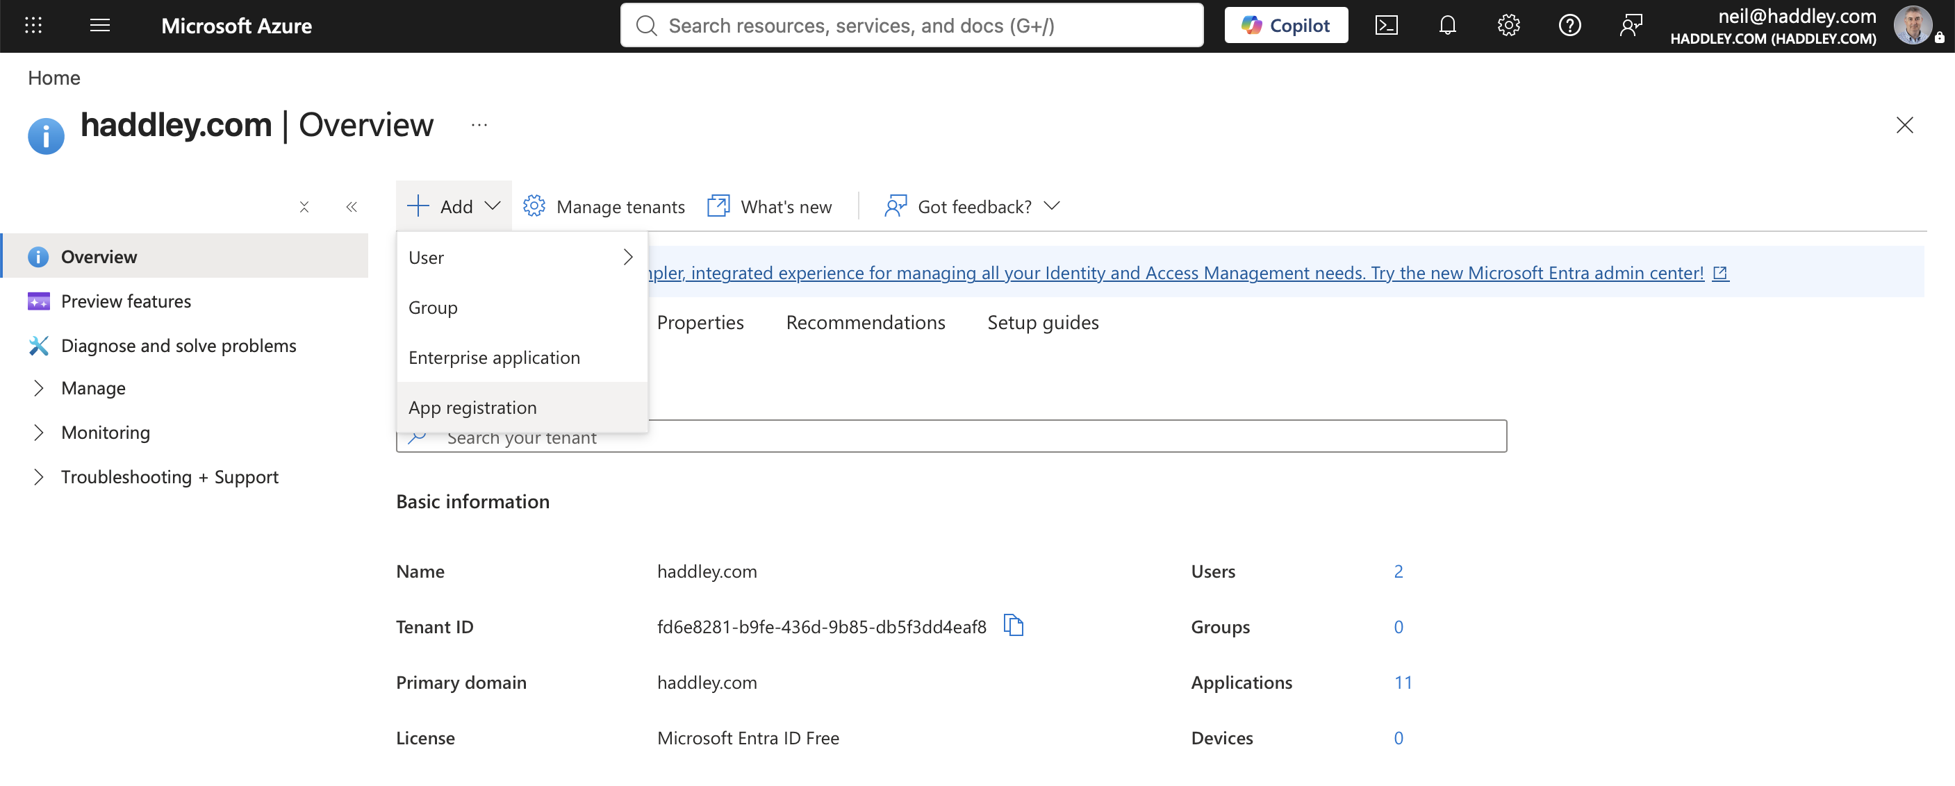Viewport: 1955px width, 786px height.
Task: Open Cloud Shell icon in header
Action: (x=1386, y=26)
